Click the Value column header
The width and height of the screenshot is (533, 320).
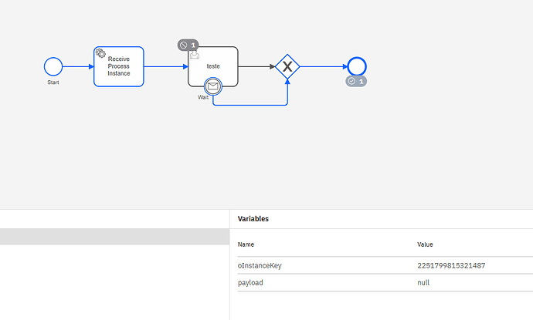coord(426,244)
